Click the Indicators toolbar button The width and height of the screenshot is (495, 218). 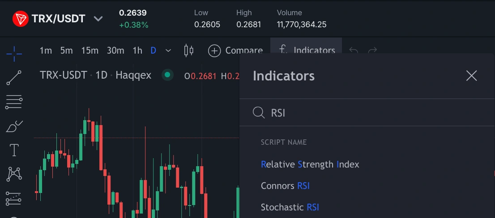[307, 50]
